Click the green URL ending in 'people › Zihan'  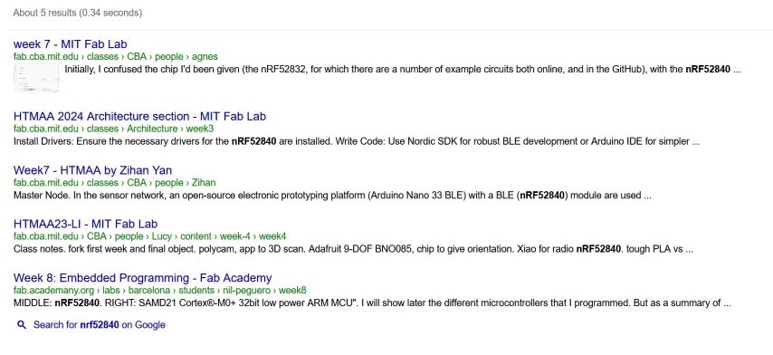click(114, 183)
